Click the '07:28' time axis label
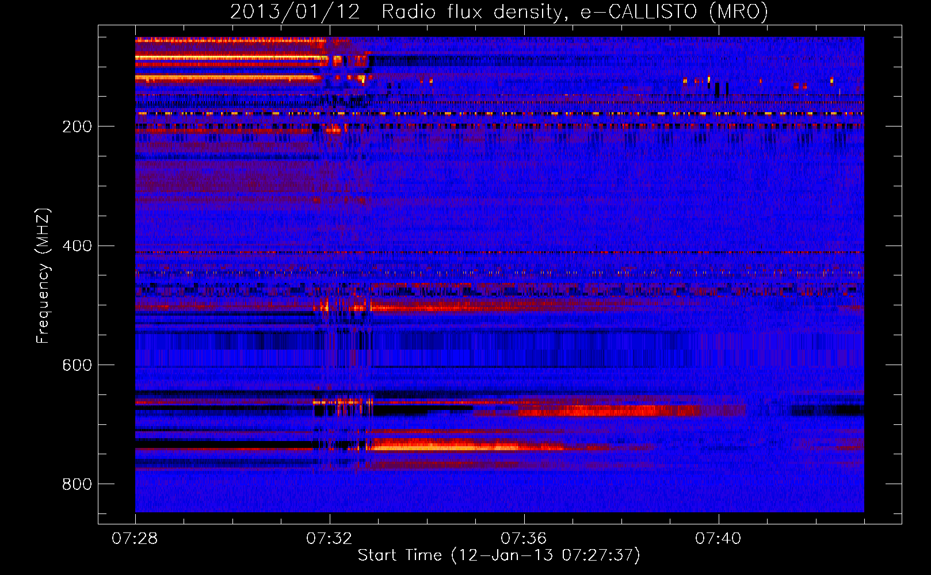Viewport: 931px width, 575px height. (135, 539)
